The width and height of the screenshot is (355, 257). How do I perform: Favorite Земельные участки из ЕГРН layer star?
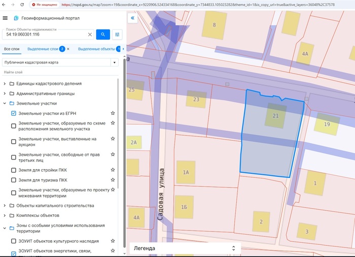(113, 113)
